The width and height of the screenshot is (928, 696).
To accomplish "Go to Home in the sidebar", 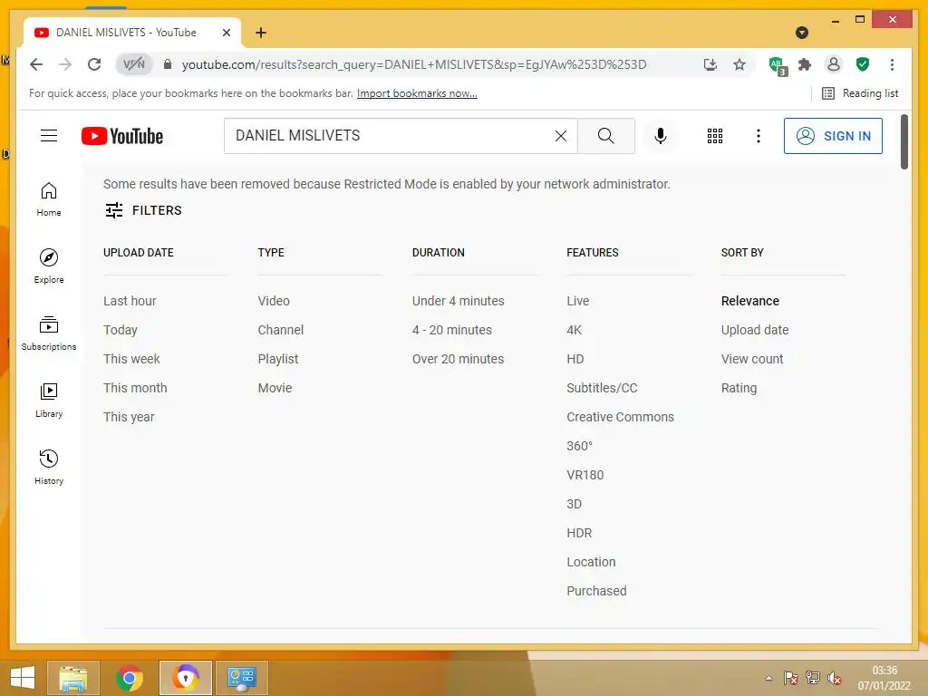I will 49,199.
